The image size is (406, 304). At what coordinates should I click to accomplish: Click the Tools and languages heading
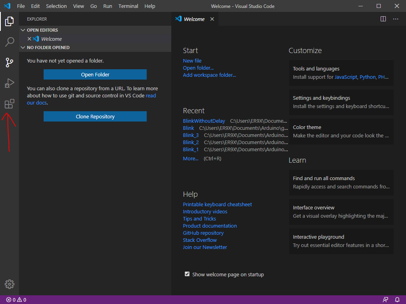[x=316, y=69]
